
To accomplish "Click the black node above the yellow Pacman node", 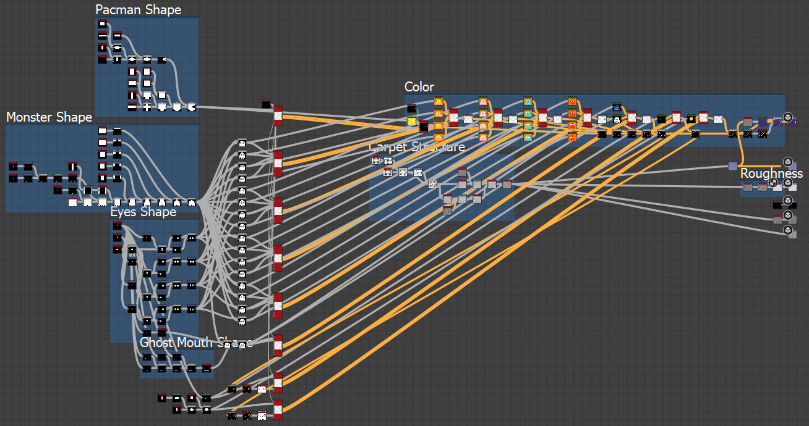I will point(411,109).
